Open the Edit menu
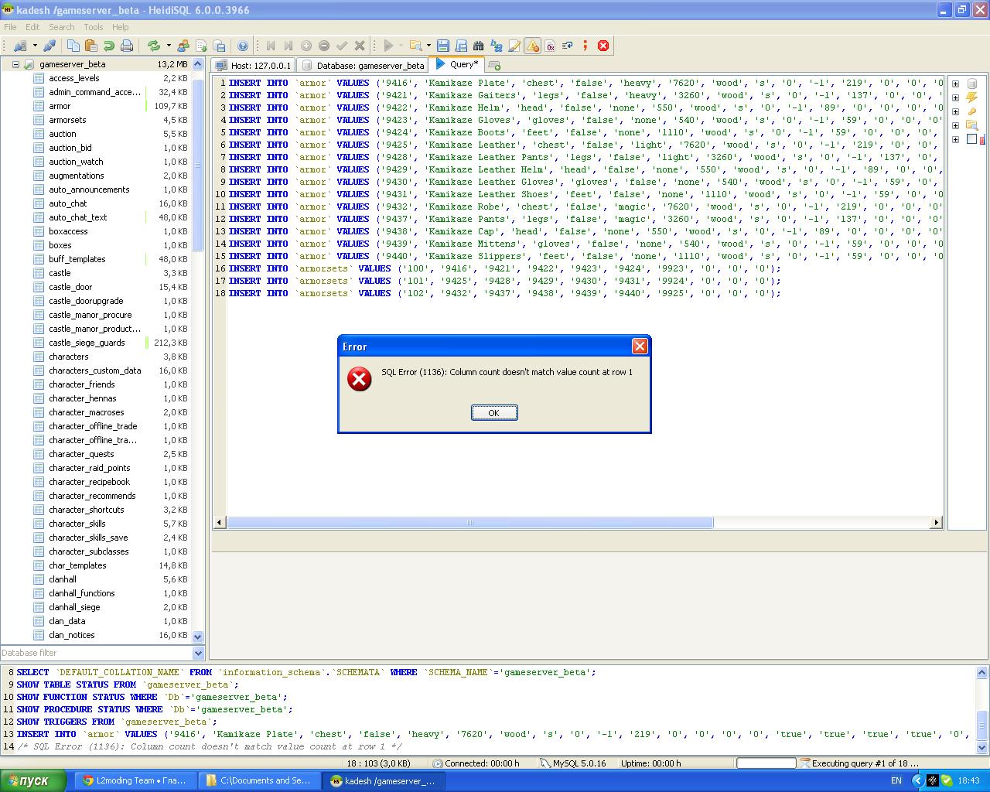Viewport: 990px width, 792px height. tap(32, 27)
